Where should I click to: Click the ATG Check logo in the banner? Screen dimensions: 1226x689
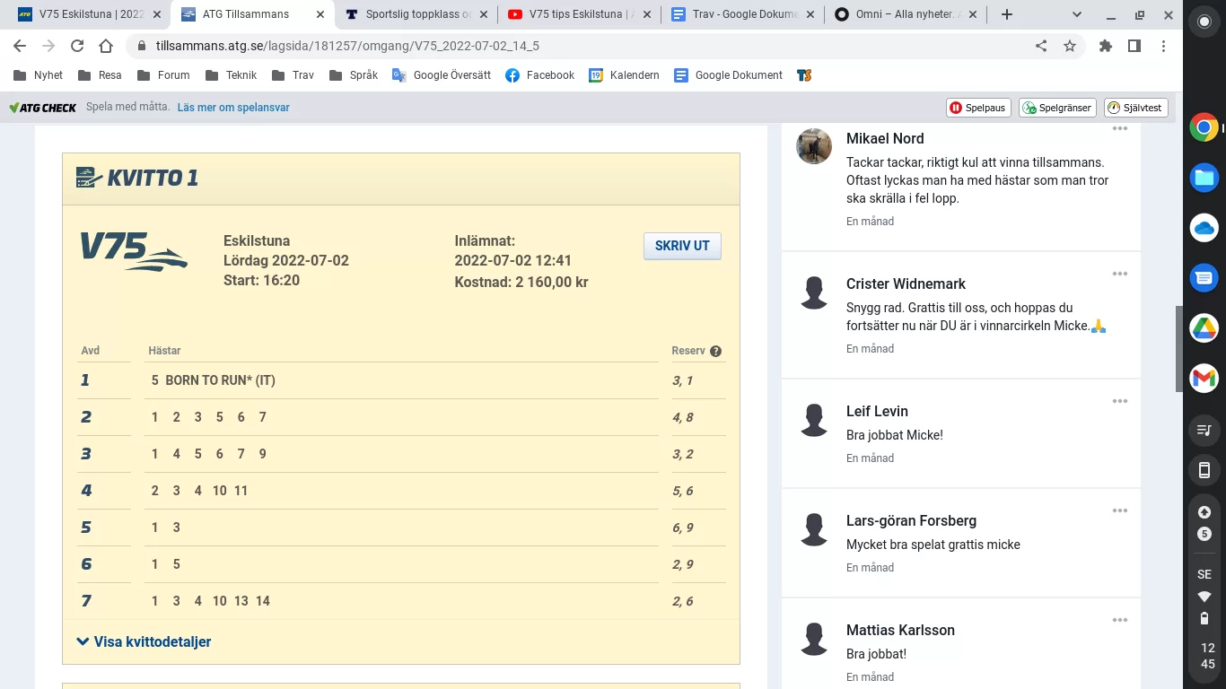pos(42,107)
